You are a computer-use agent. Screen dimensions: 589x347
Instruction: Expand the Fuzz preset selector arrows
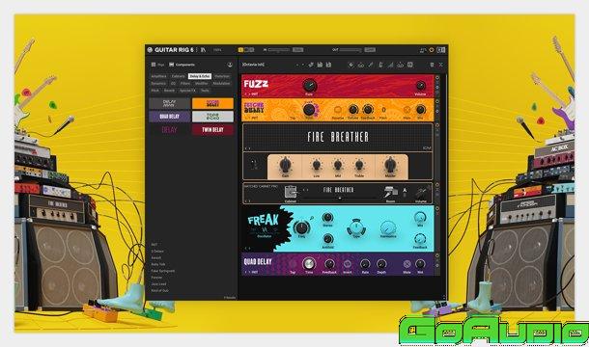pyautogui.click(x=248, y=94)
